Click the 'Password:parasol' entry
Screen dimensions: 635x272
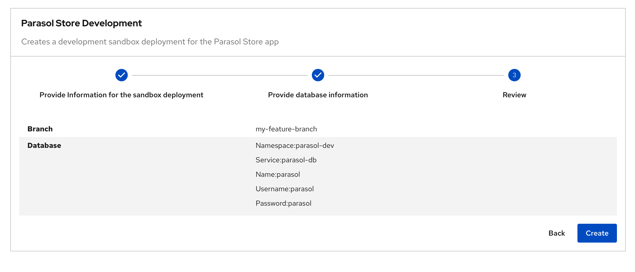click(x=283, y=203)
